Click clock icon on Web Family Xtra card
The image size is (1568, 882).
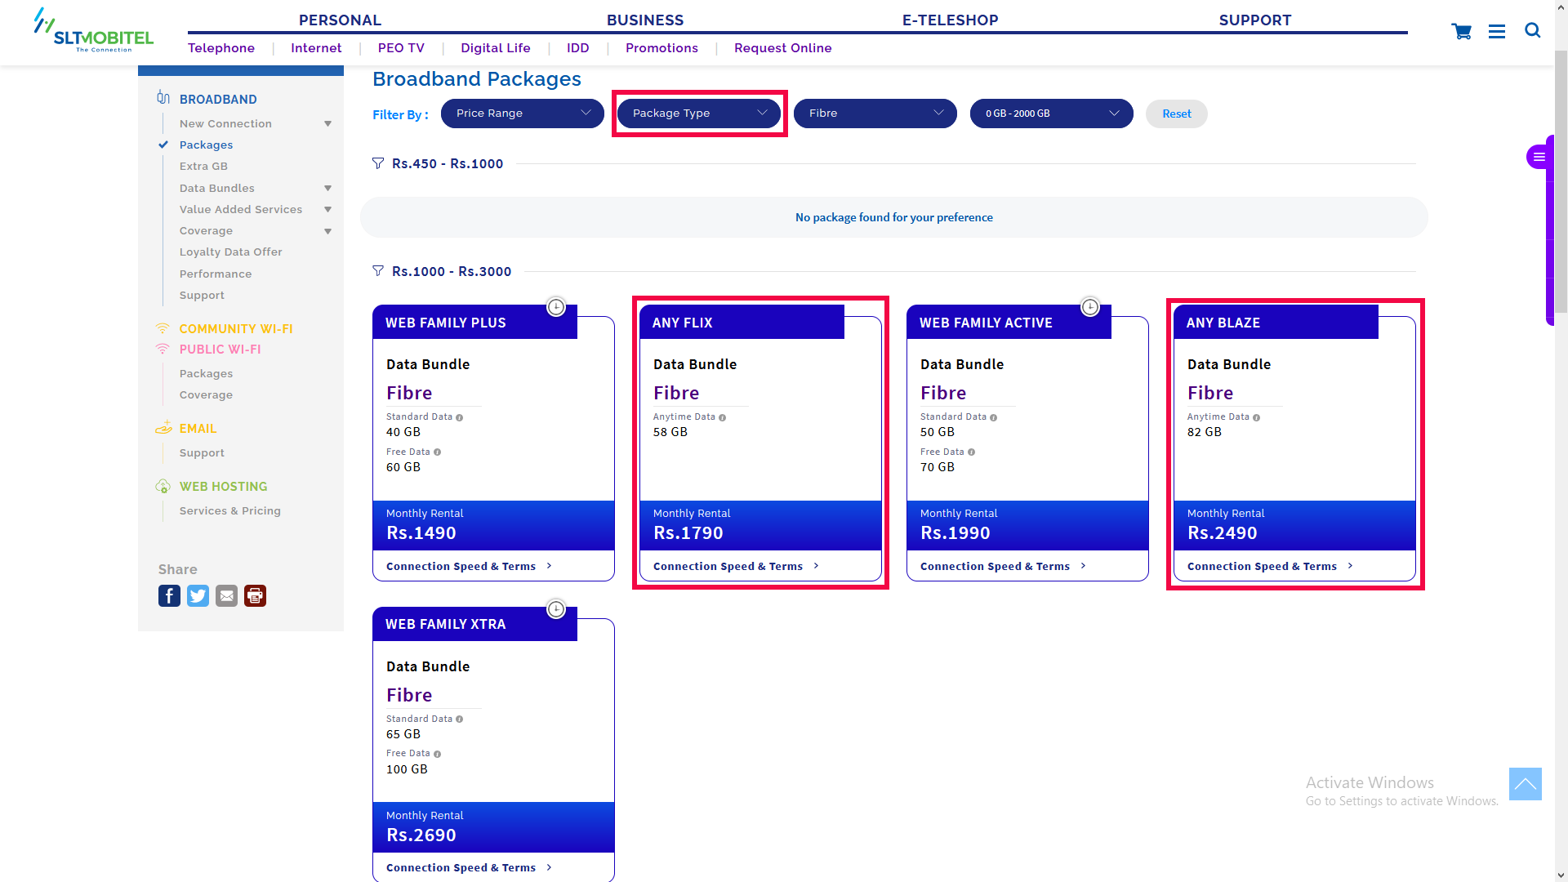[x=556, y=609]
